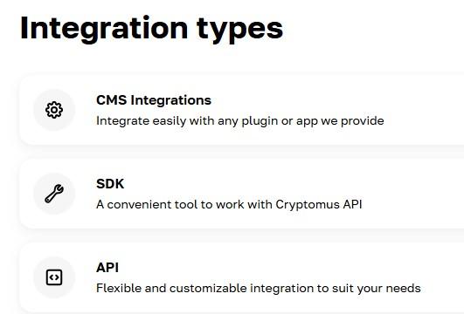Image resolution: width=464 pixels, height=314 pixels.
Task: Click the word 'Cryptomus' in SDK description
Action: tap(308, 204)
